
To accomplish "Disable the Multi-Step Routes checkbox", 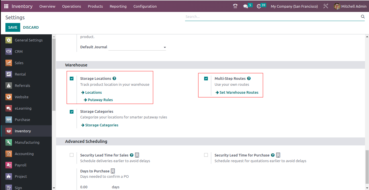I will pos(206,79).
